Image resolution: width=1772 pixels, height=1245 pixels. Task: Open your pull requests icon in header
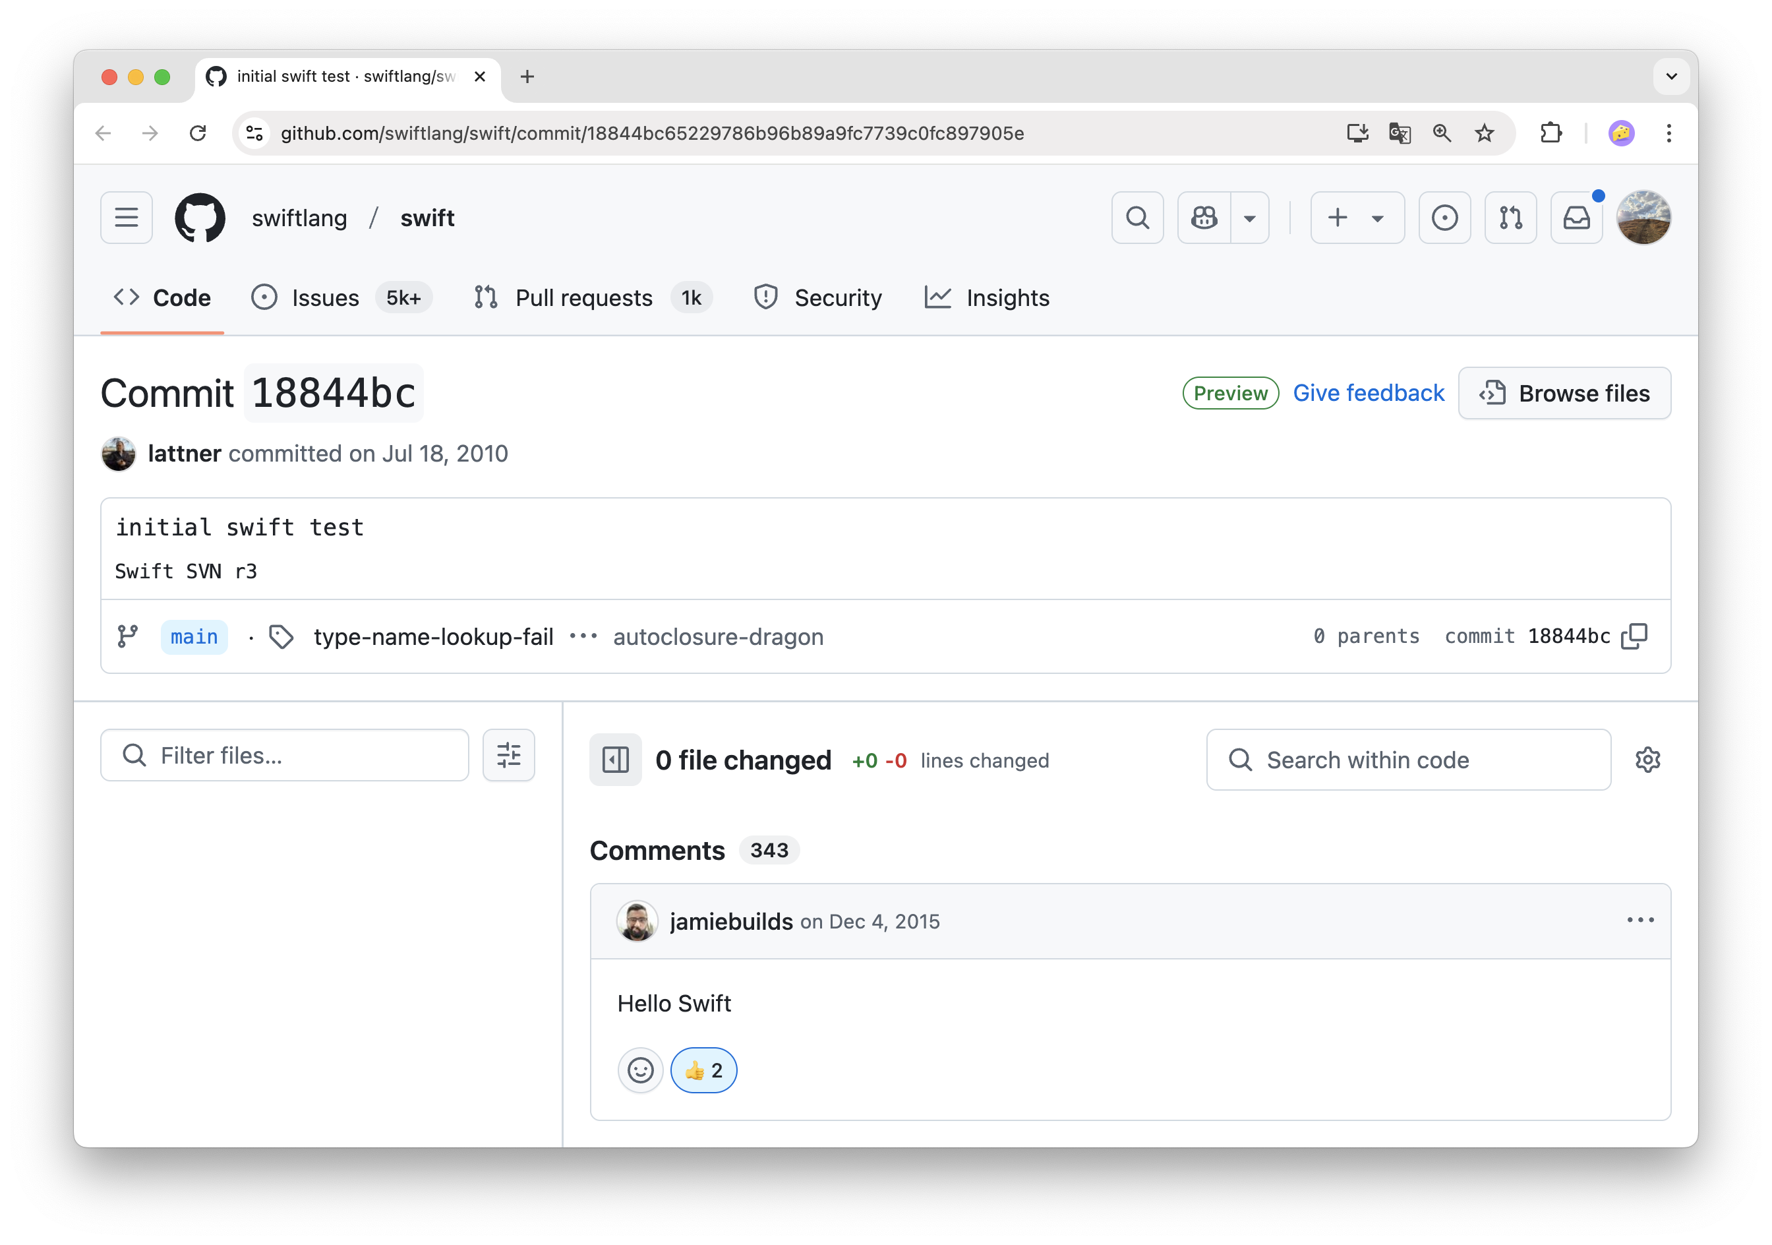coord(1511,218)
